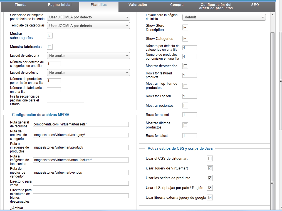
Task: Open the Pagina inicial tab
Action: pos(60,5)
